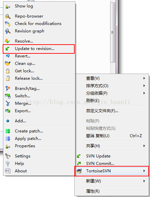Expand the 查看(V) submenu arrow
The width and height of the screenshot is (150, 197).
[144, 78]
